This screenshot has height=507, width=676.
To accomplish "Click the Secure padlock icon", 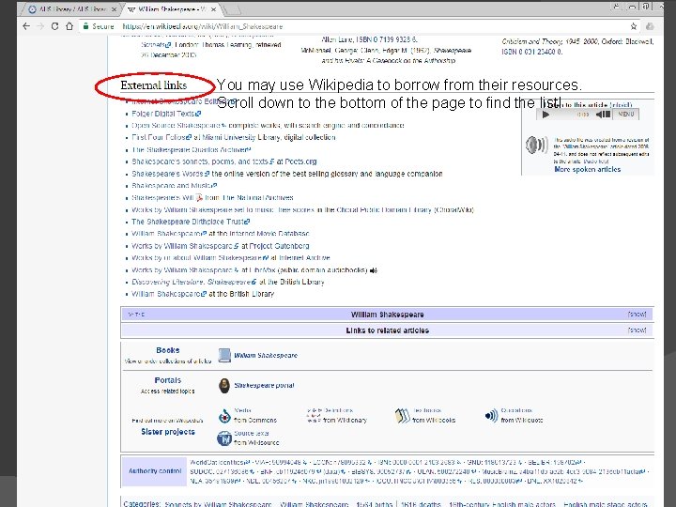I will tap(86, 26).
